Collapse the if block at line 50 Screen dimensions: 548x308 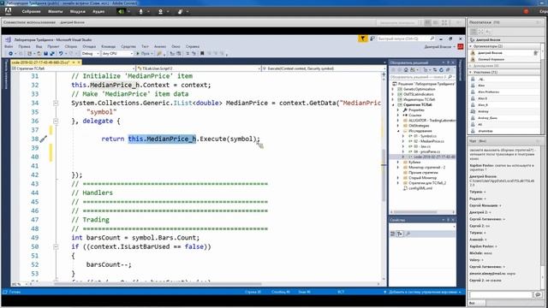(x=56, y=246)
